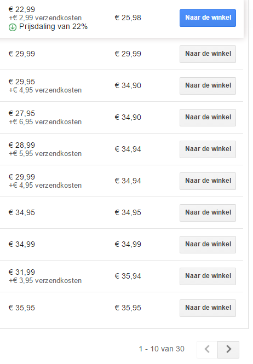Click the green price drop icon
Viewport: 253px width, 364px height.
13,27
